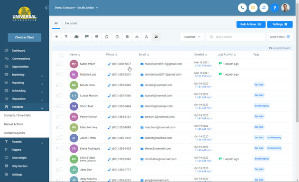
Task: Click the email icon for Nichole Lund
Action: click(142, 75)
